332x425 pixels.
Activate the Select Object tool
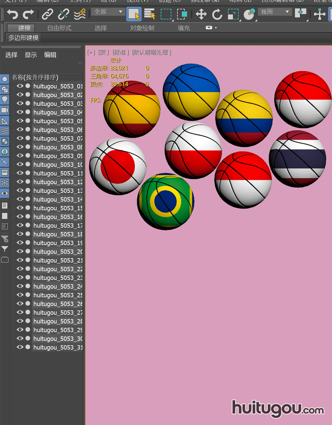134,14
